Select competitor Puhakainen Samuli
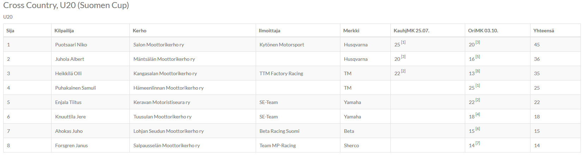 (x=75, y=88)
